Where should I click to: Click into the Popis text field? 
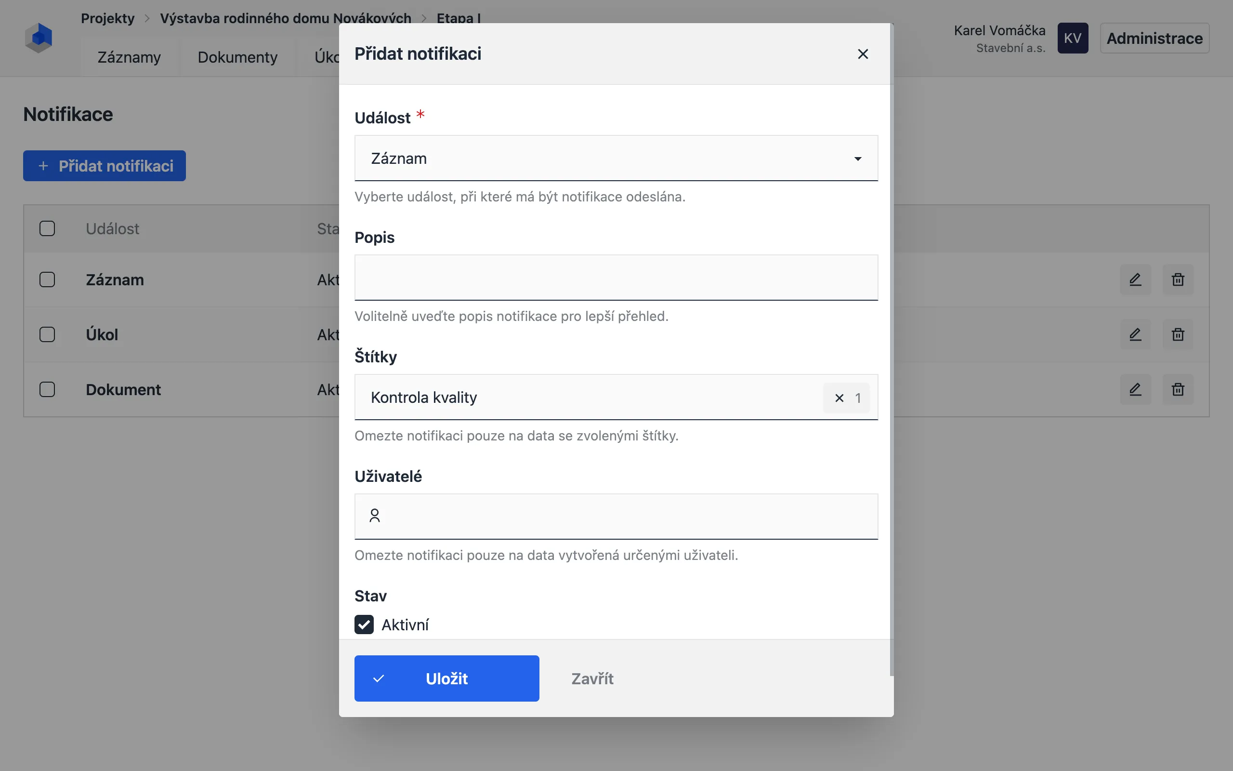tap(616, 278)
